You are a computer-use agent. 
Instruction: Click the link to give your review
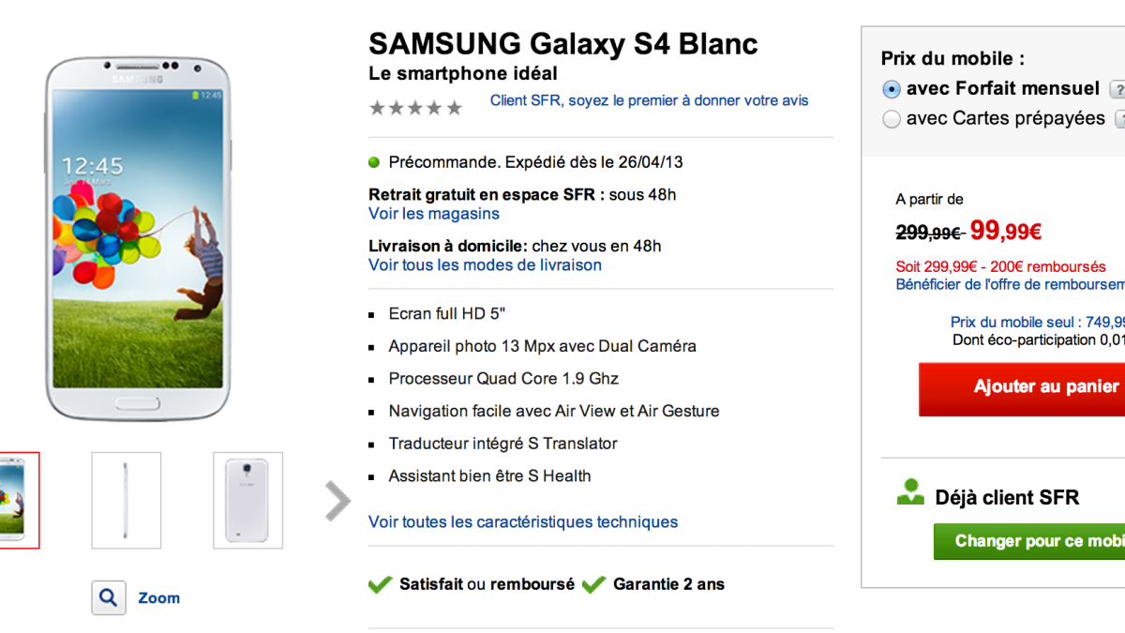(x=649, y=100)
